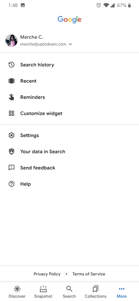Tap the Google logo at top
This screenshot has width=139, height=301.
pyautogui.click(x=69, y=20)
